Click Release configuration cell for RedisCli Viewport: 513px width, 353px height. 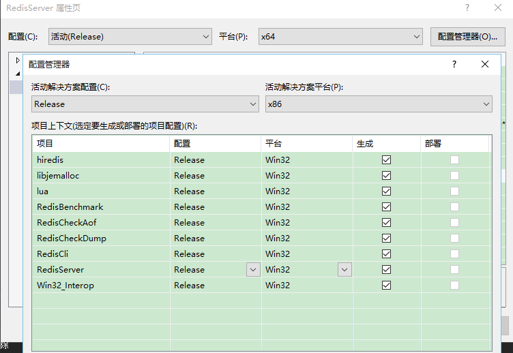pyautogui.click(x=216, y=254)
